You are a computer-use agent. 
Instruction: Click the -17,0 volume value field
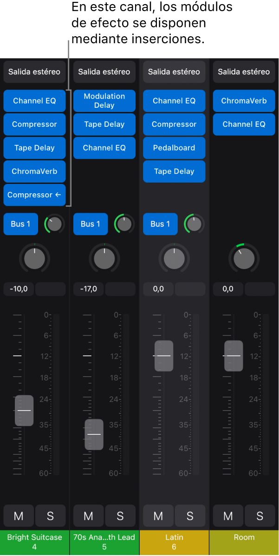point(88,289)
